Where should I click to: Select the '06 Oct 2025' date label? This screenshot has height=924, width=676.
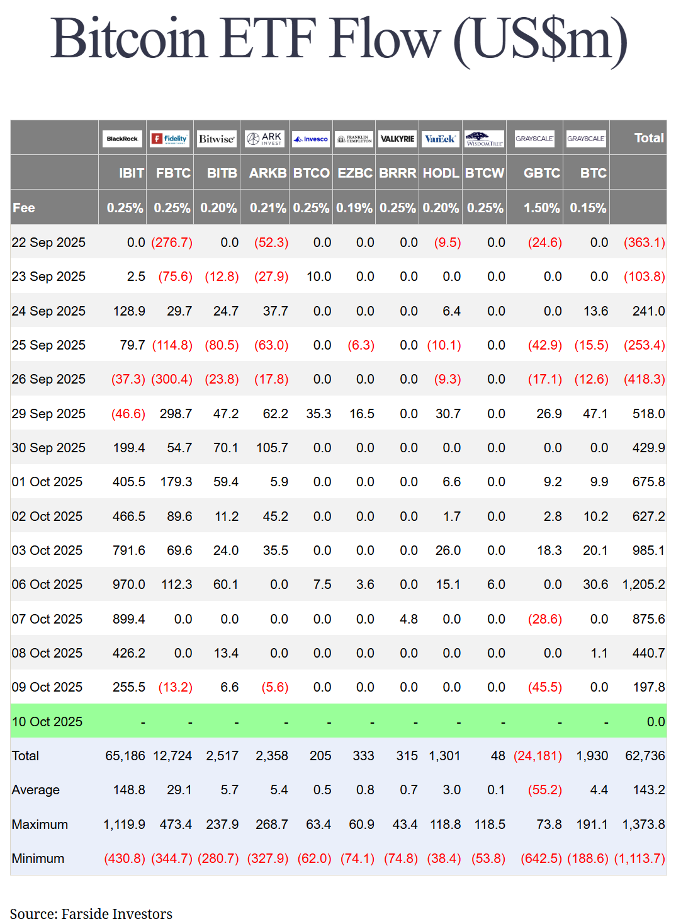pos(47,585)
